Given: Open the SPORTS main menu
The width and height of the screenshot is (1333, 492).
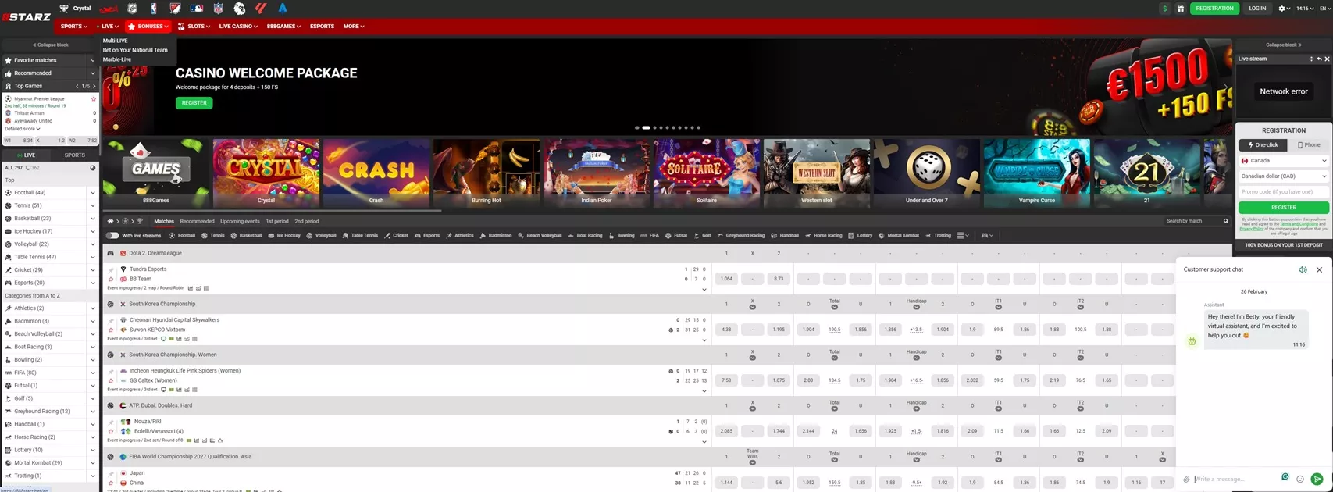Looking at the screenshot, I should [x=73, y=26].
